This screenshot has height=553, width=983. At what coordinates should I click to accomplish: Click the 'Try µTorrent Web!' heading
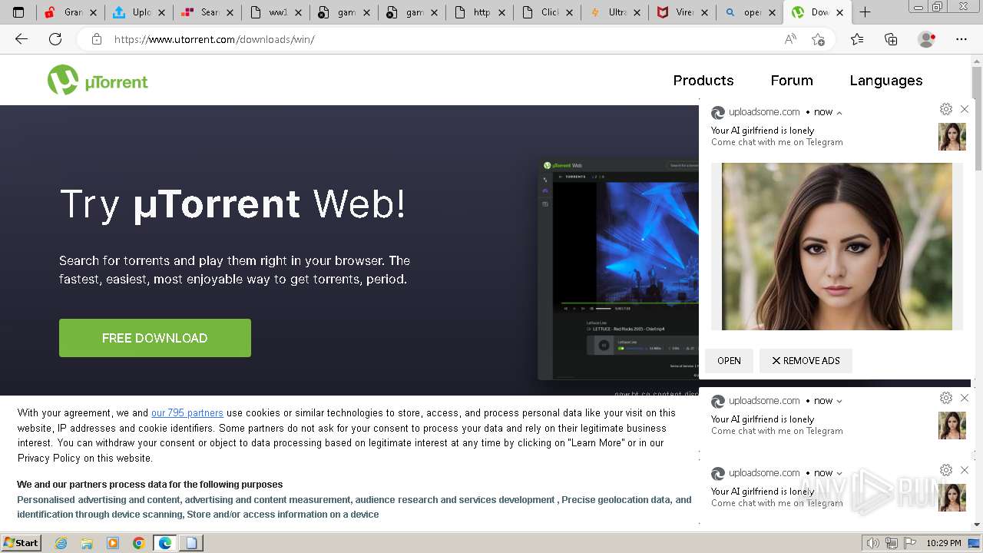coord(233,204)
